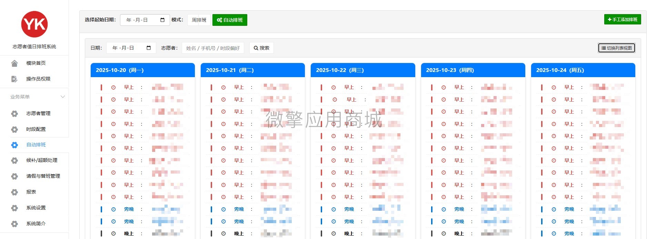
Task: Click clock icon of first 傍晚 row, 2025-10-24
Action: pos(554,209)
